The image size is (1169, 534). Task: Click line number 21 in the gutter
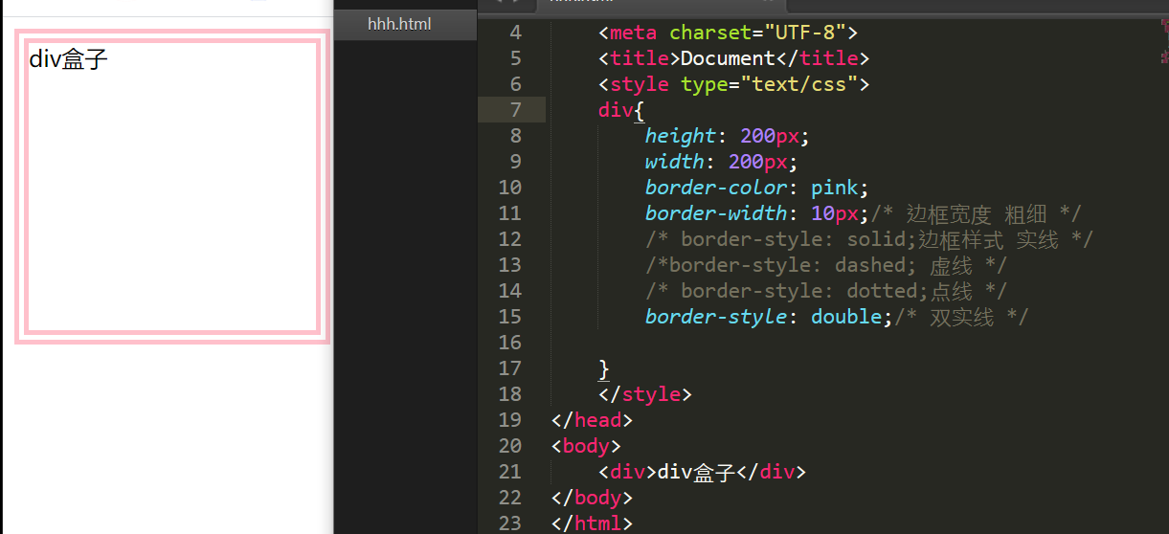point(510,472)
